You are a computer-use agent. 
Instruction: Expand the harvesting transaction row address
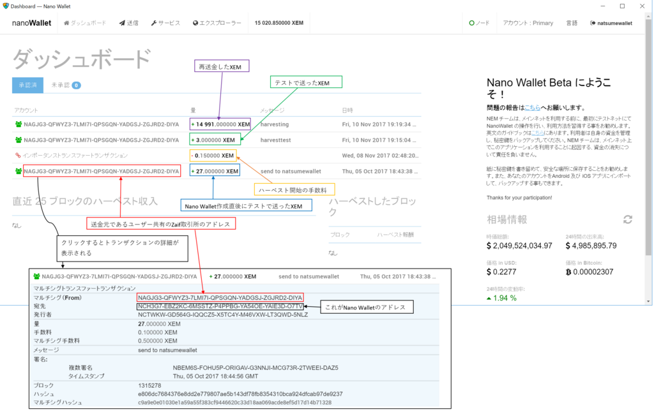102,124
